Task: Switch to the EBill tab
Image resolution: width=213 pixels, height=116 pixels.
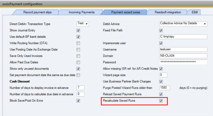Action: [195, 12]
